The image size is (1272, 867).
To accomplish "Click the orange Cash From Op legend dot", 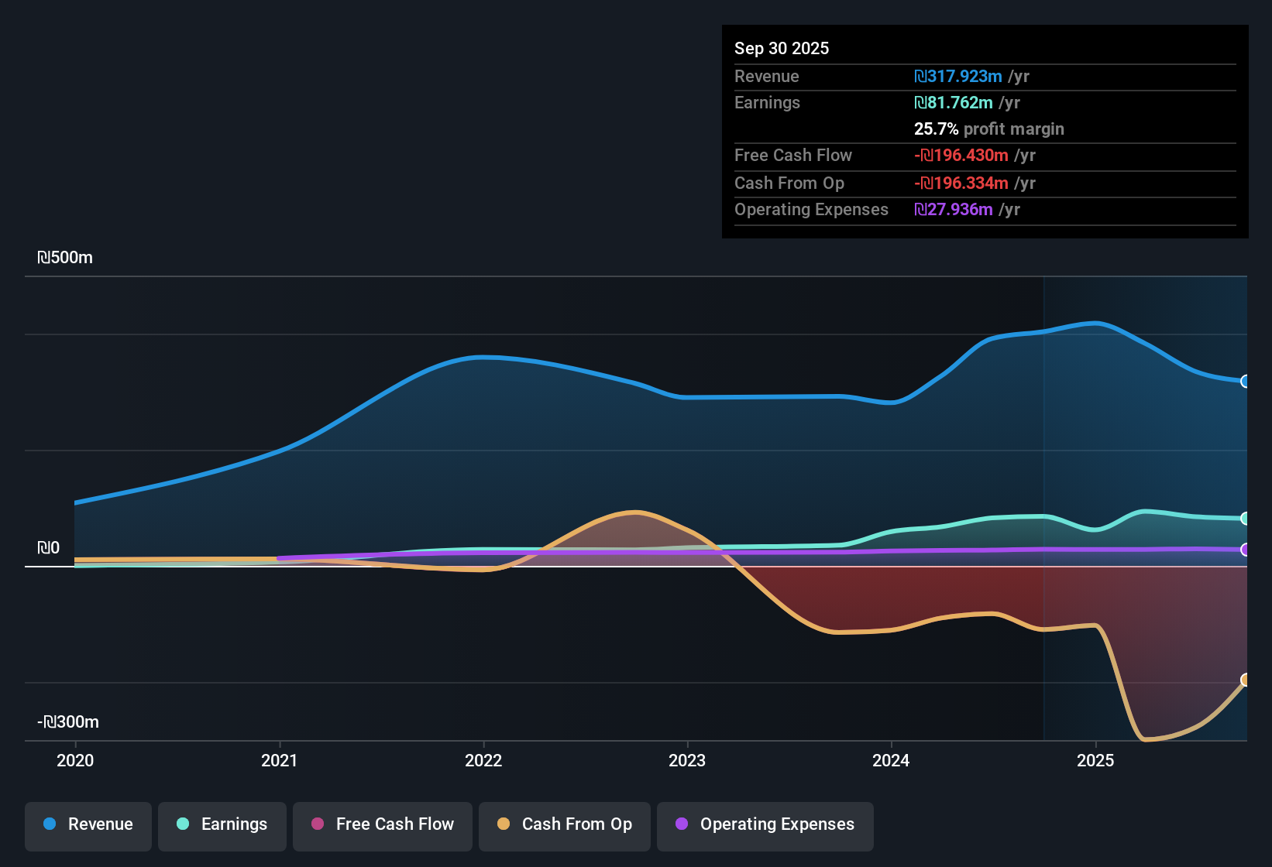I will click(x=504, y=824).
